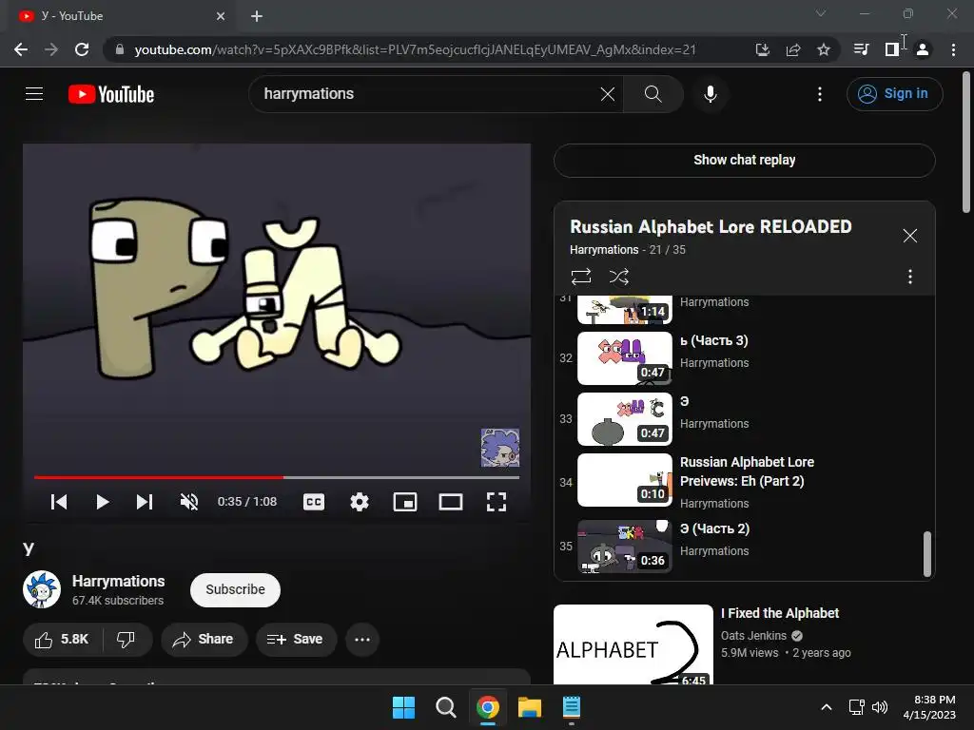Viewport: 974px width, 730px height.
Task: Click the playlist panel scrollbar
Action: (926, 554)
